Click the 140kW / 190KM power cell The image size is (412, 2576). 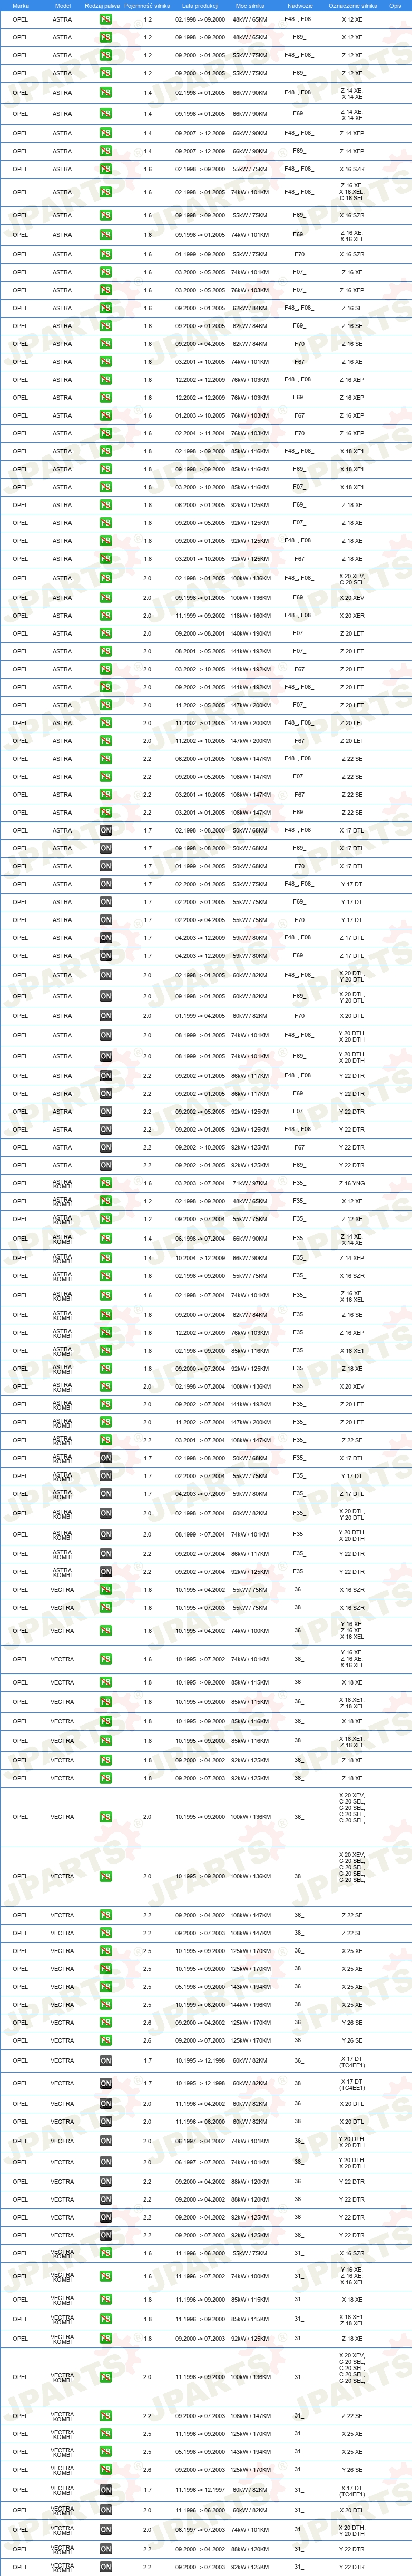coord(250,633)
